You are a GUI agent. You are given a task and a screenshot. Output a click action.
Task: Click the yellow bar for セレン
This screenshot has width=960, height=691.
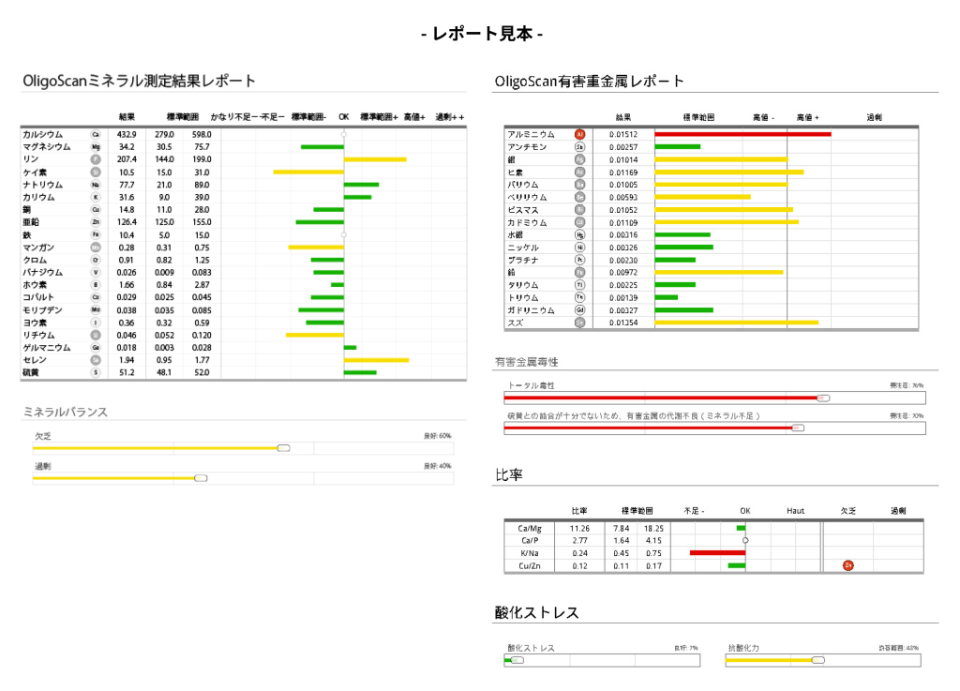coord(376,360)
